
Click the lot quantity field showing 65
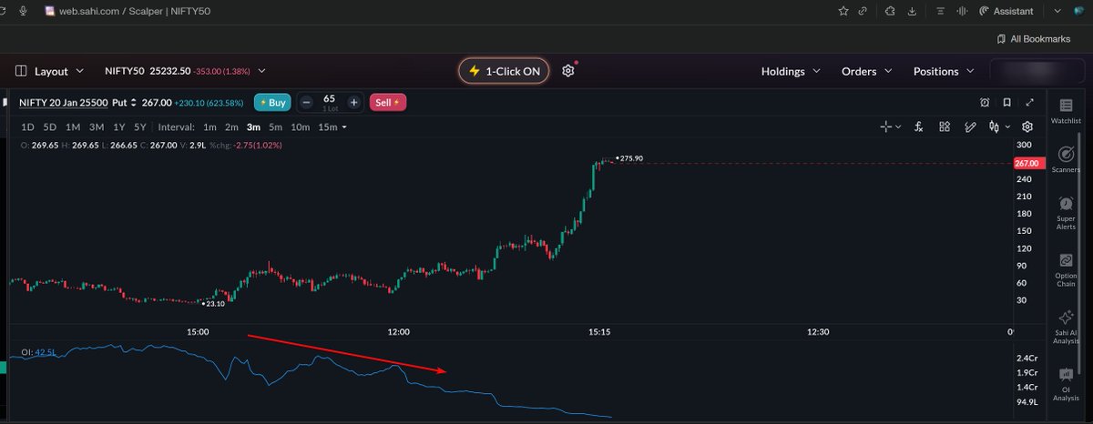coord(329,102)
